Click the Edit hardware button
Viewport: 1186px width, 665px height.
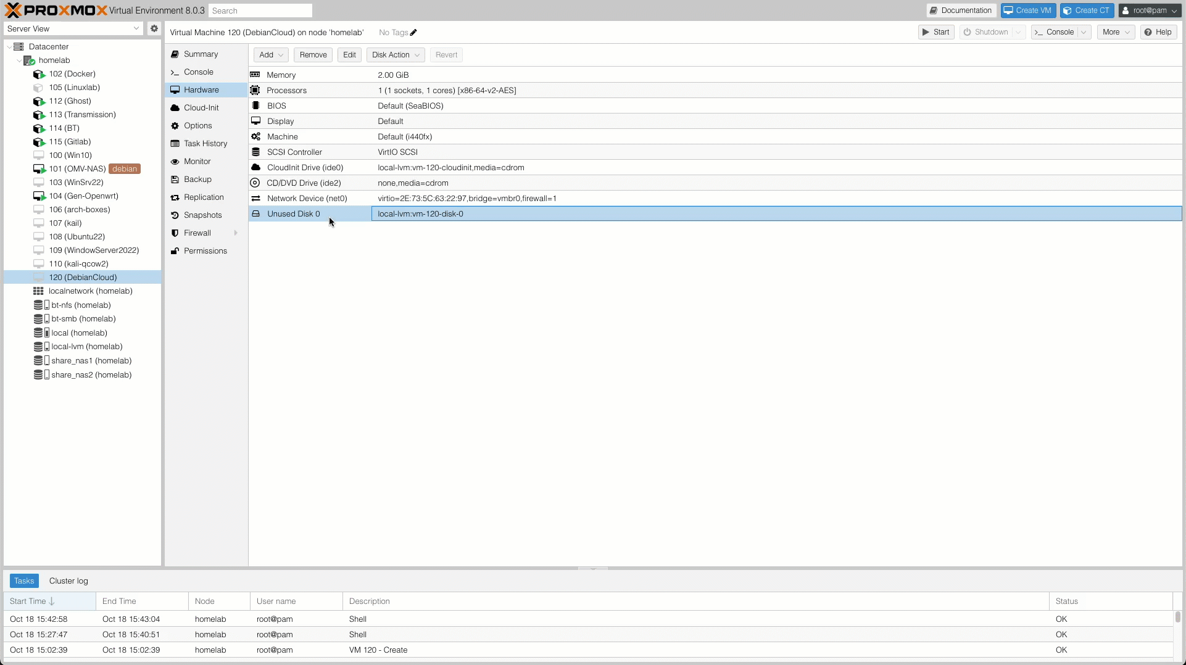coord(349,55)
